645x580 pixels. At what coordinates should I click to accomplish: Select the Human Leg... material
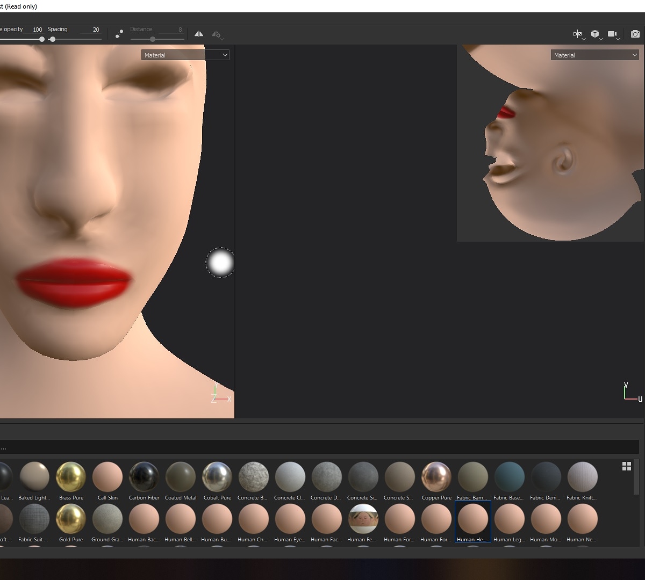510,523
